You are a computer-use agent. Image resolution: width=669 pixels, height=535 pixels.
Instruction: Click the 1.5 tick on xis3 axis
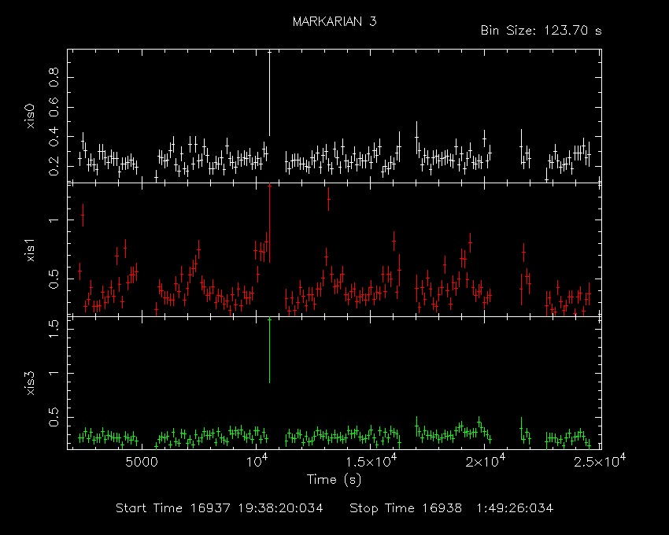click(x=54, y=329)
